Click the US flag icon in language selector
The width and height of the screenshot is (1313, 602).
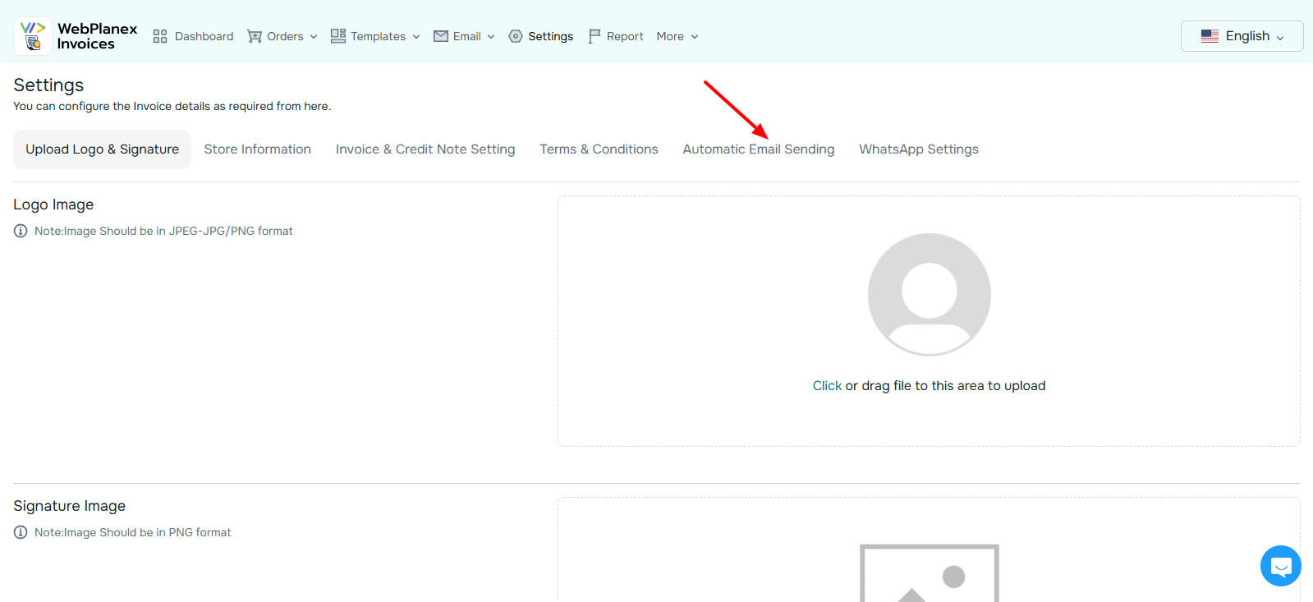(x=1210, y=36)
